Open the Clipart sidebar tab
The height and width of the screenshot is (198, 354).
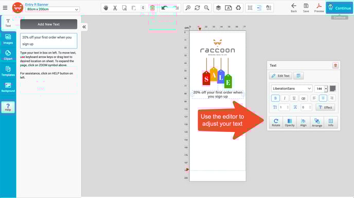[8, 55]
